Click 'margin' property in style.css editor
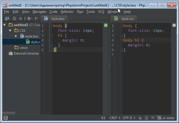The height and width of the screenshot is (123, 179). click(x=134, y=45)
